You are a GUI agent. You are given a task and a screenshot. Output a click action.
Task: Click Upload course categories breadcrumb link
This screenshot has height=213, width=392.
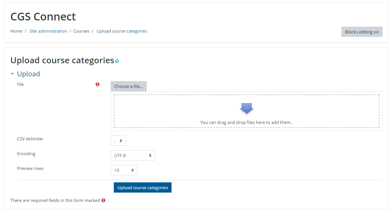122,31
